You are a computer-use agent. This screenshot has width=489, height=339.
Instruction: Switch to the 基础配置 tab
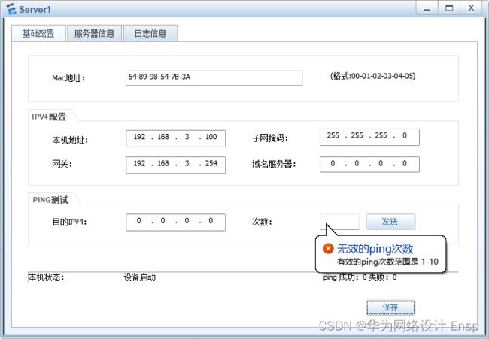pos(38,33)
